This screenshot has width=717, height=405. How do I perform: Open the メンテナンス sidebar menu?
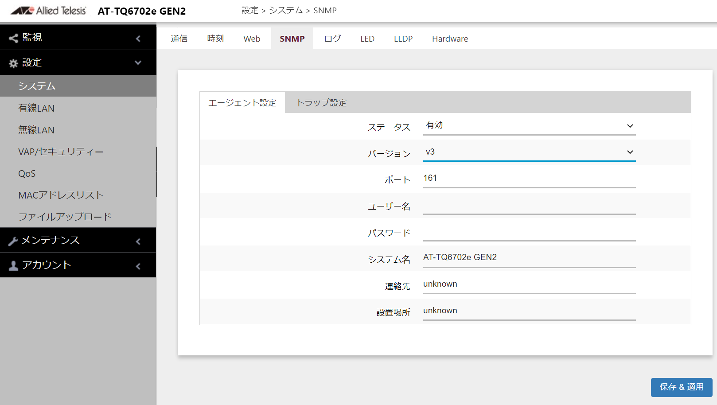(78, 240)
